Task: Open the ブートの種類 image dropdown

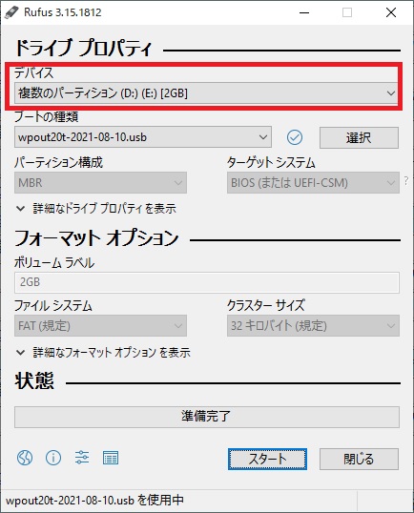Action: 143,136
